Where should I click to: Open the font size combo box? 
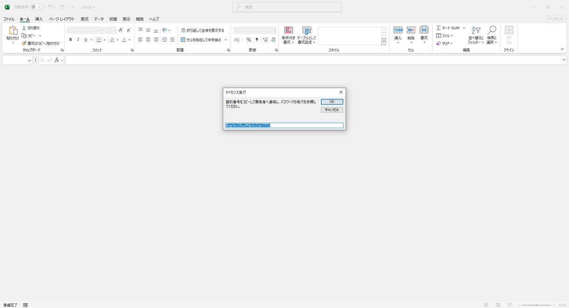click(x=111, y=30)
